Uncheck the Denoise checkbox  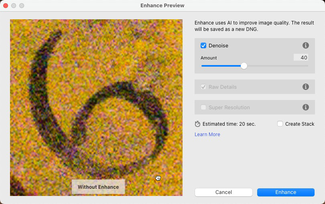click(x=203, y=45)
